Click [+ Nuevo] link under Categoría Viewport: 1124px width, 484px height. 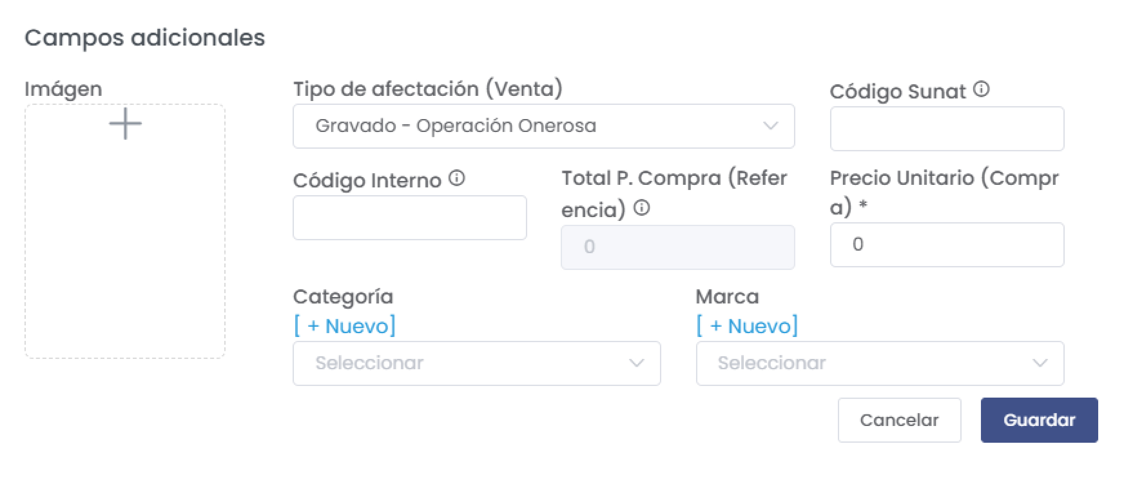(x=345, y=326)
